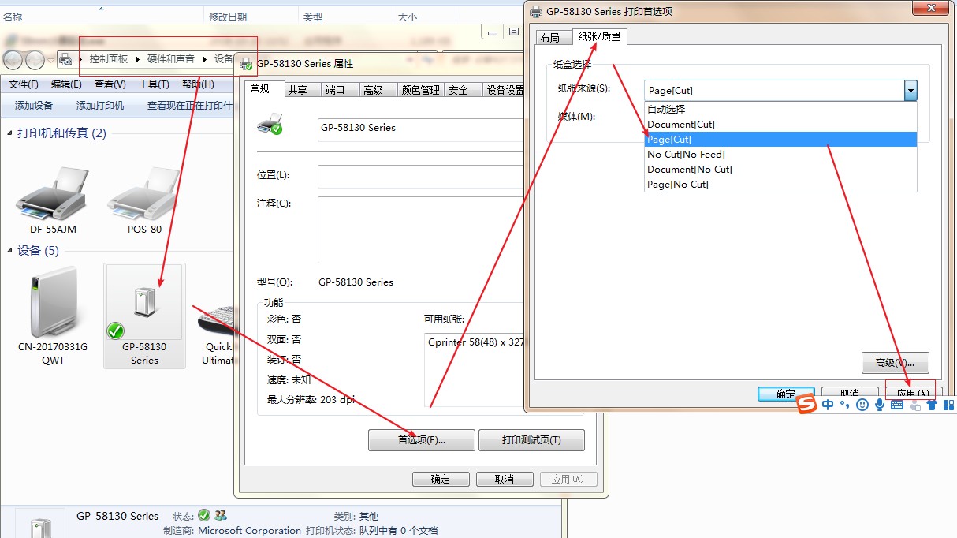Image resolution: width=957 pixels, height=538 pixels.
Task: Open the IME toolbox grid icon
Action: pyautogui.click(x=948, y=405)
